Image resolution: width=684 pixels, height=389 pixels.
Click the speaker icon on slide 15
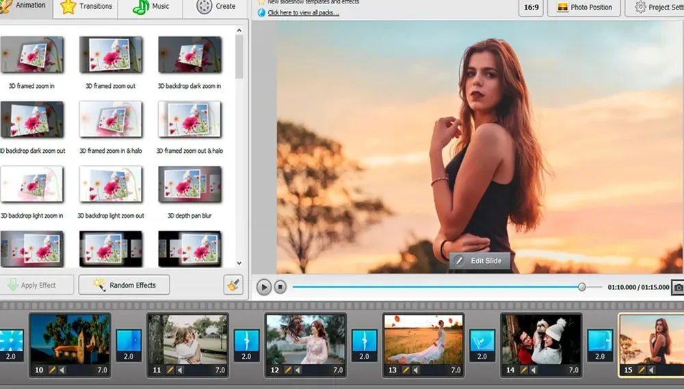pos(651,371)
